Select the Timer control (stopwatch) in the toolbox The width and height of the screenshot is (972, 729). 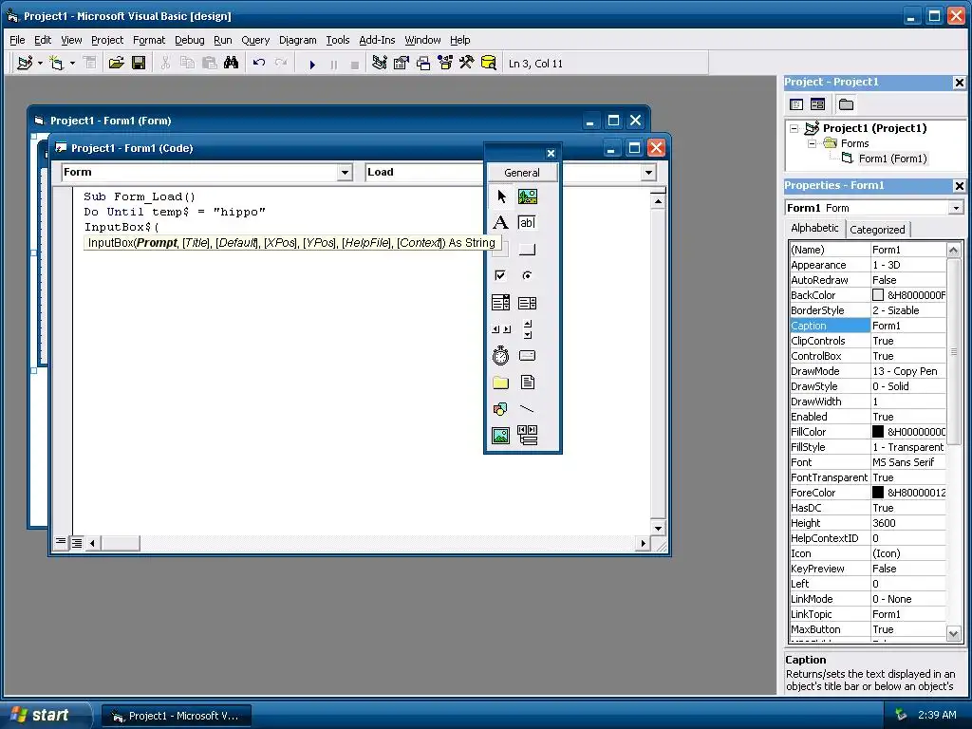(501, 356)
